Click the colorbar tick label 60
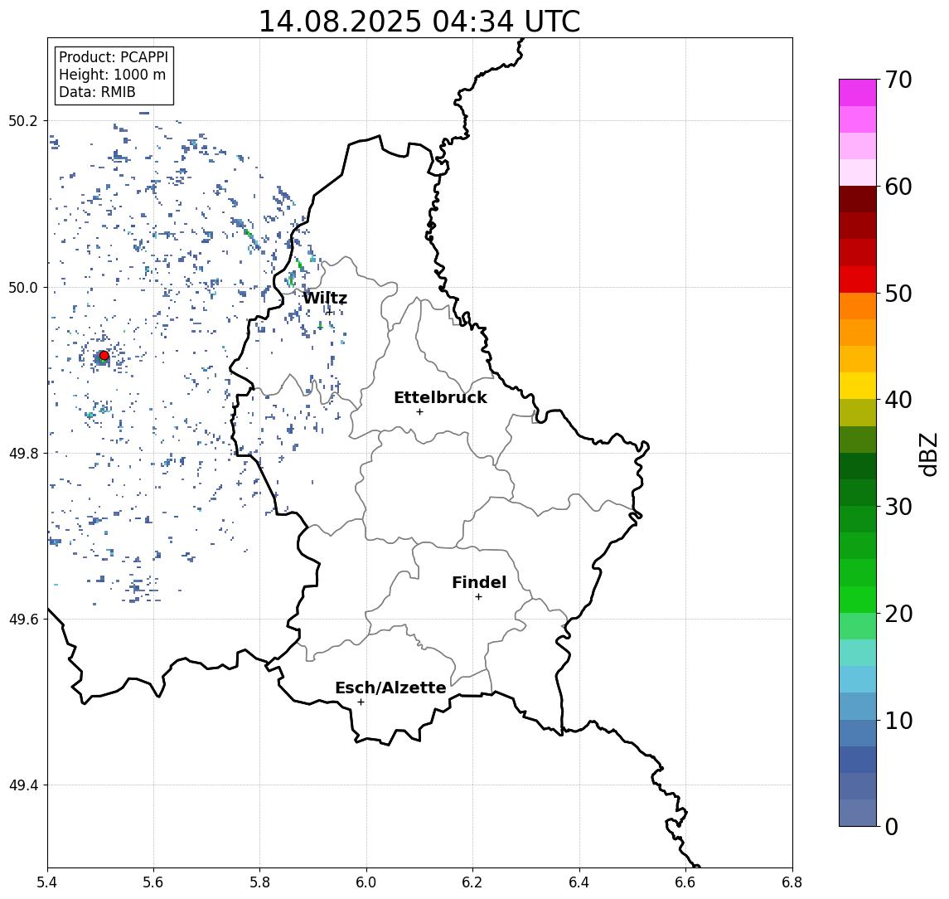 [898, 187]
